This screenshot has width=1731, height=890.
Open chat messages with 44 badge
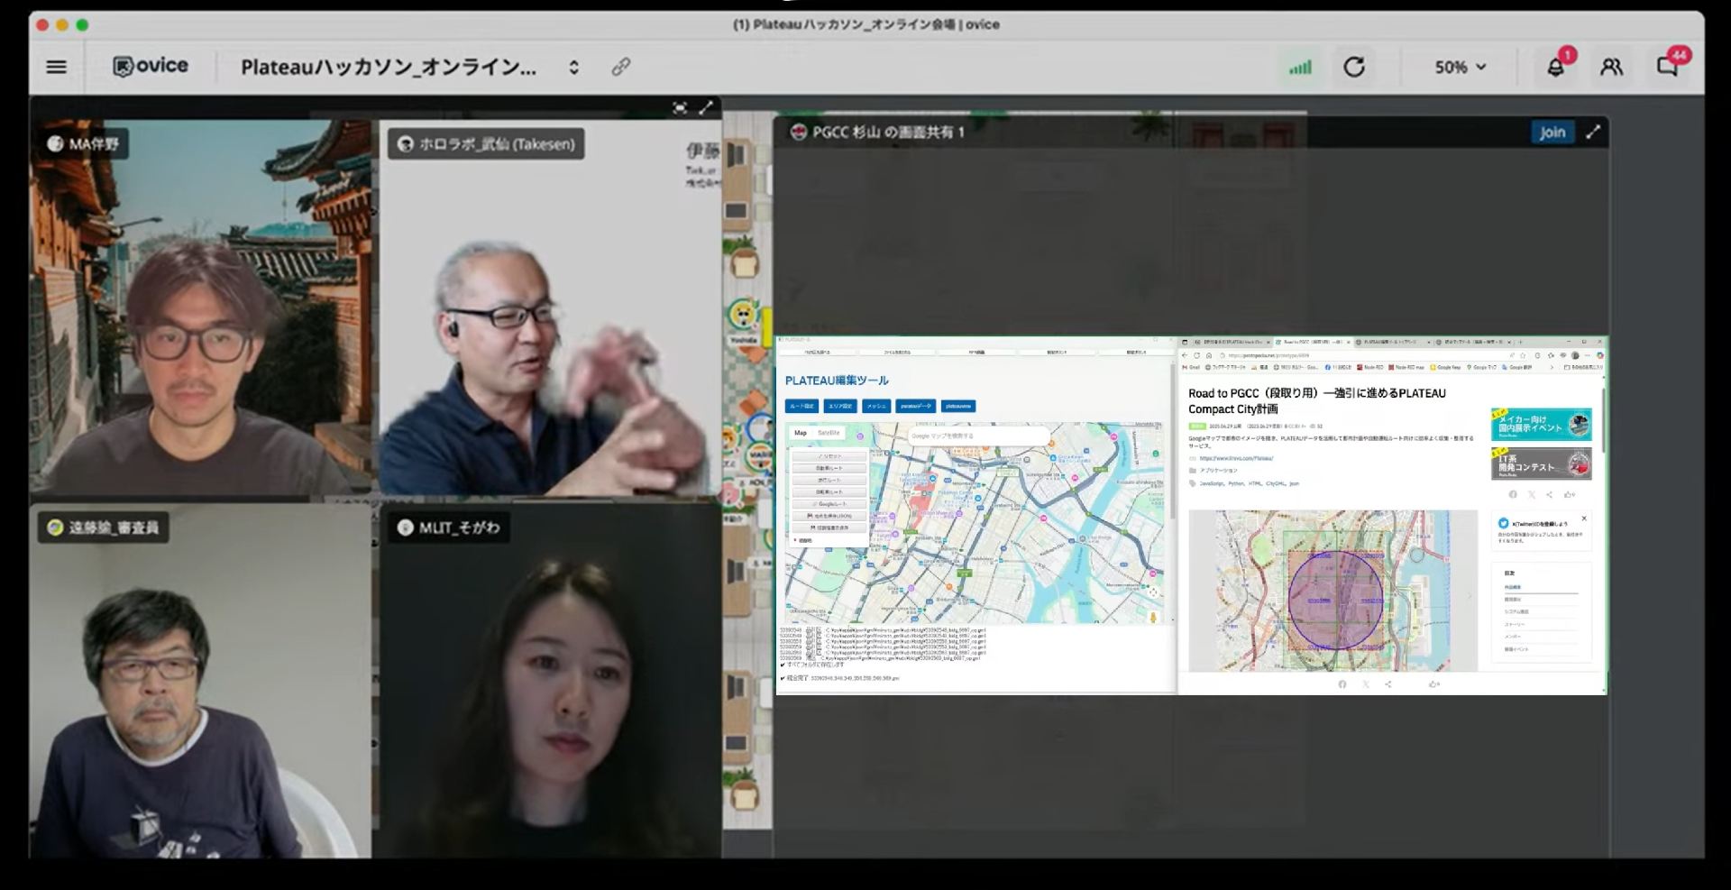tap(1667, 67)
